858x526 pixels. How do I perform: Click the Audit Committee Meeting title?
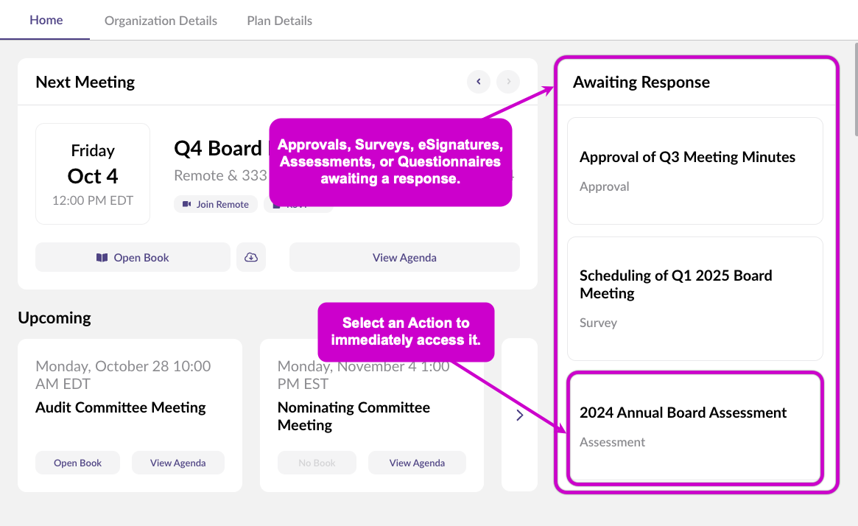pyautogui.click(x=120, y=407)
